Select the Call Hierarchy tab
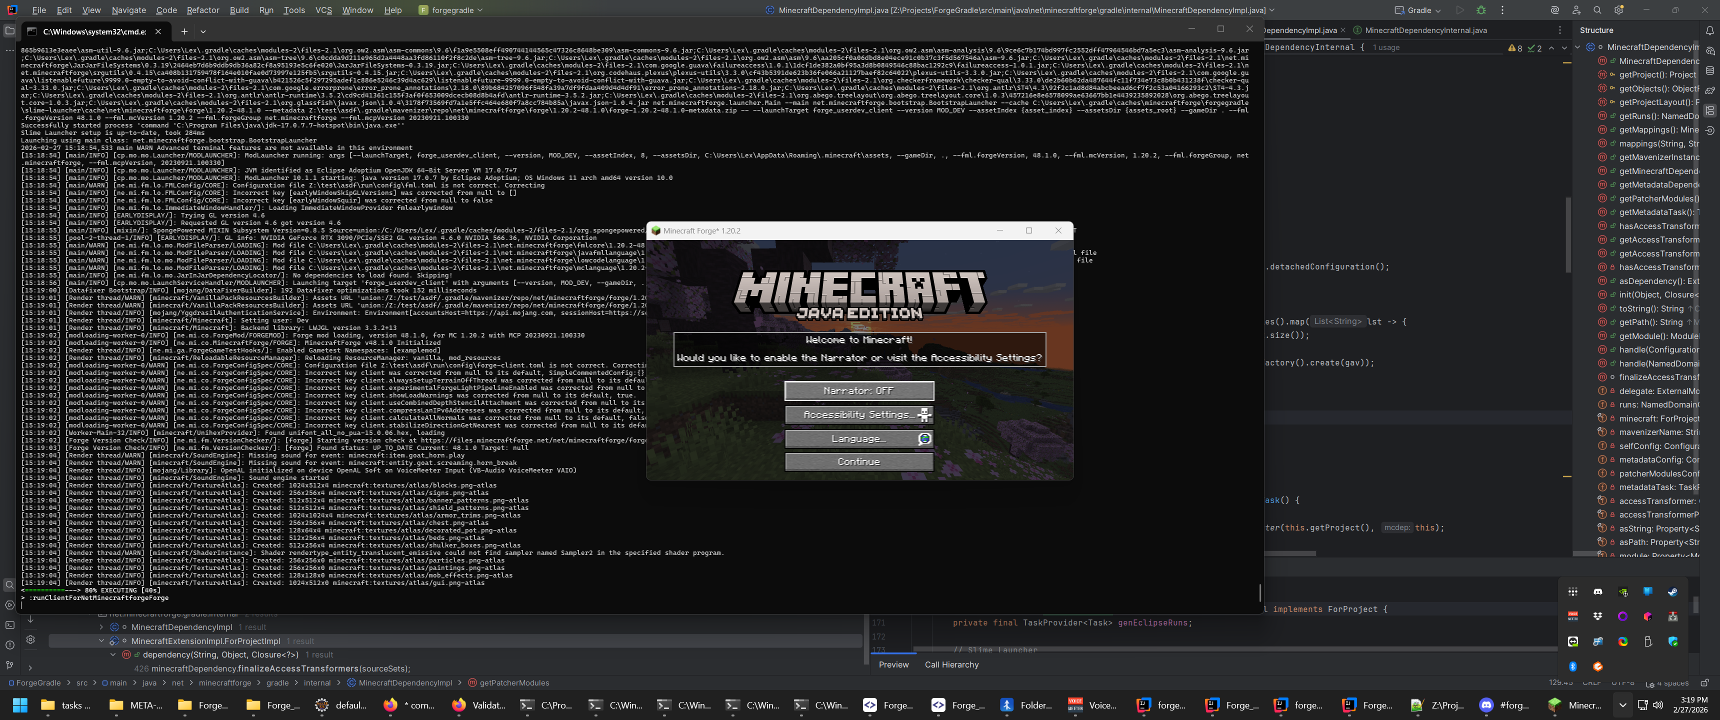This screenshot has height=720, width=1720. pos(951,664)
